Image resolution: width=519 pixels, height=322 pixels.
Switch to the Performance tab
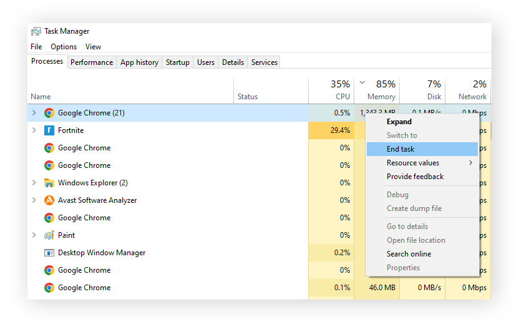pyautogui.click(x=92, y=62)
